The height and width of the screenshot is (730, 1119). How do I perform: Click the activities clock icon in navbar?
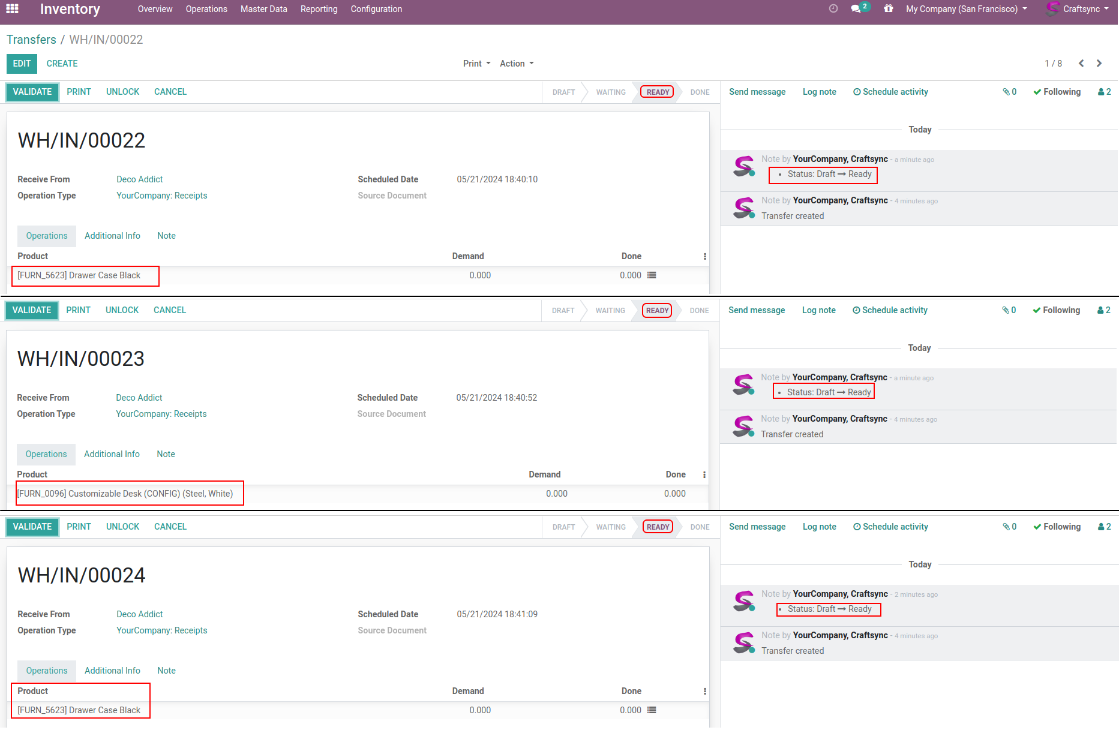coord(833,9)
